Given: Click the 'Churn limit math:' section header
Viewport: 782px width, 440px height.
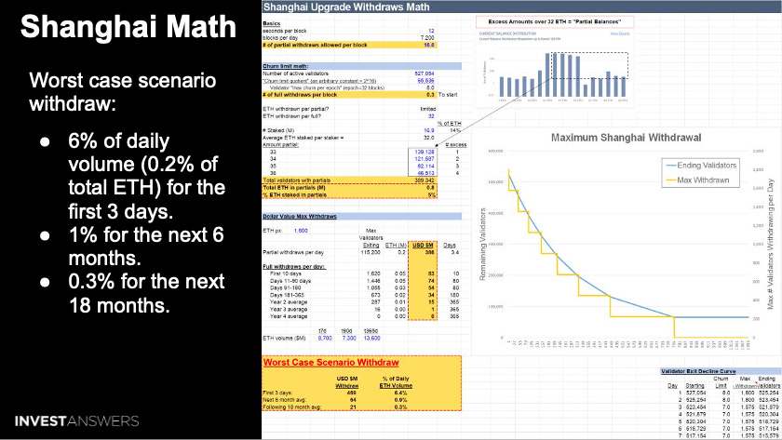Looking at the screenshot, I should [x=285, y=66].
